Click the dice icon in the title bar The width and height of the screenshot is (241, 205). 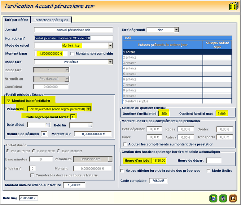[233, 6]
